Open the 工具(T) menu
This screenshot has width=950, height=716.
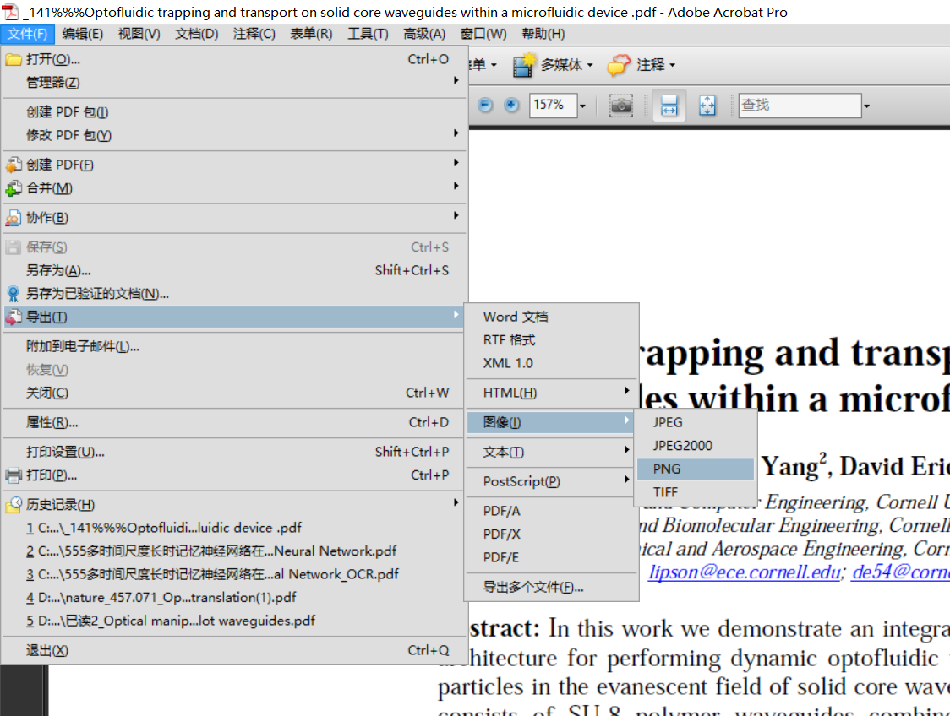pos(368,34)
